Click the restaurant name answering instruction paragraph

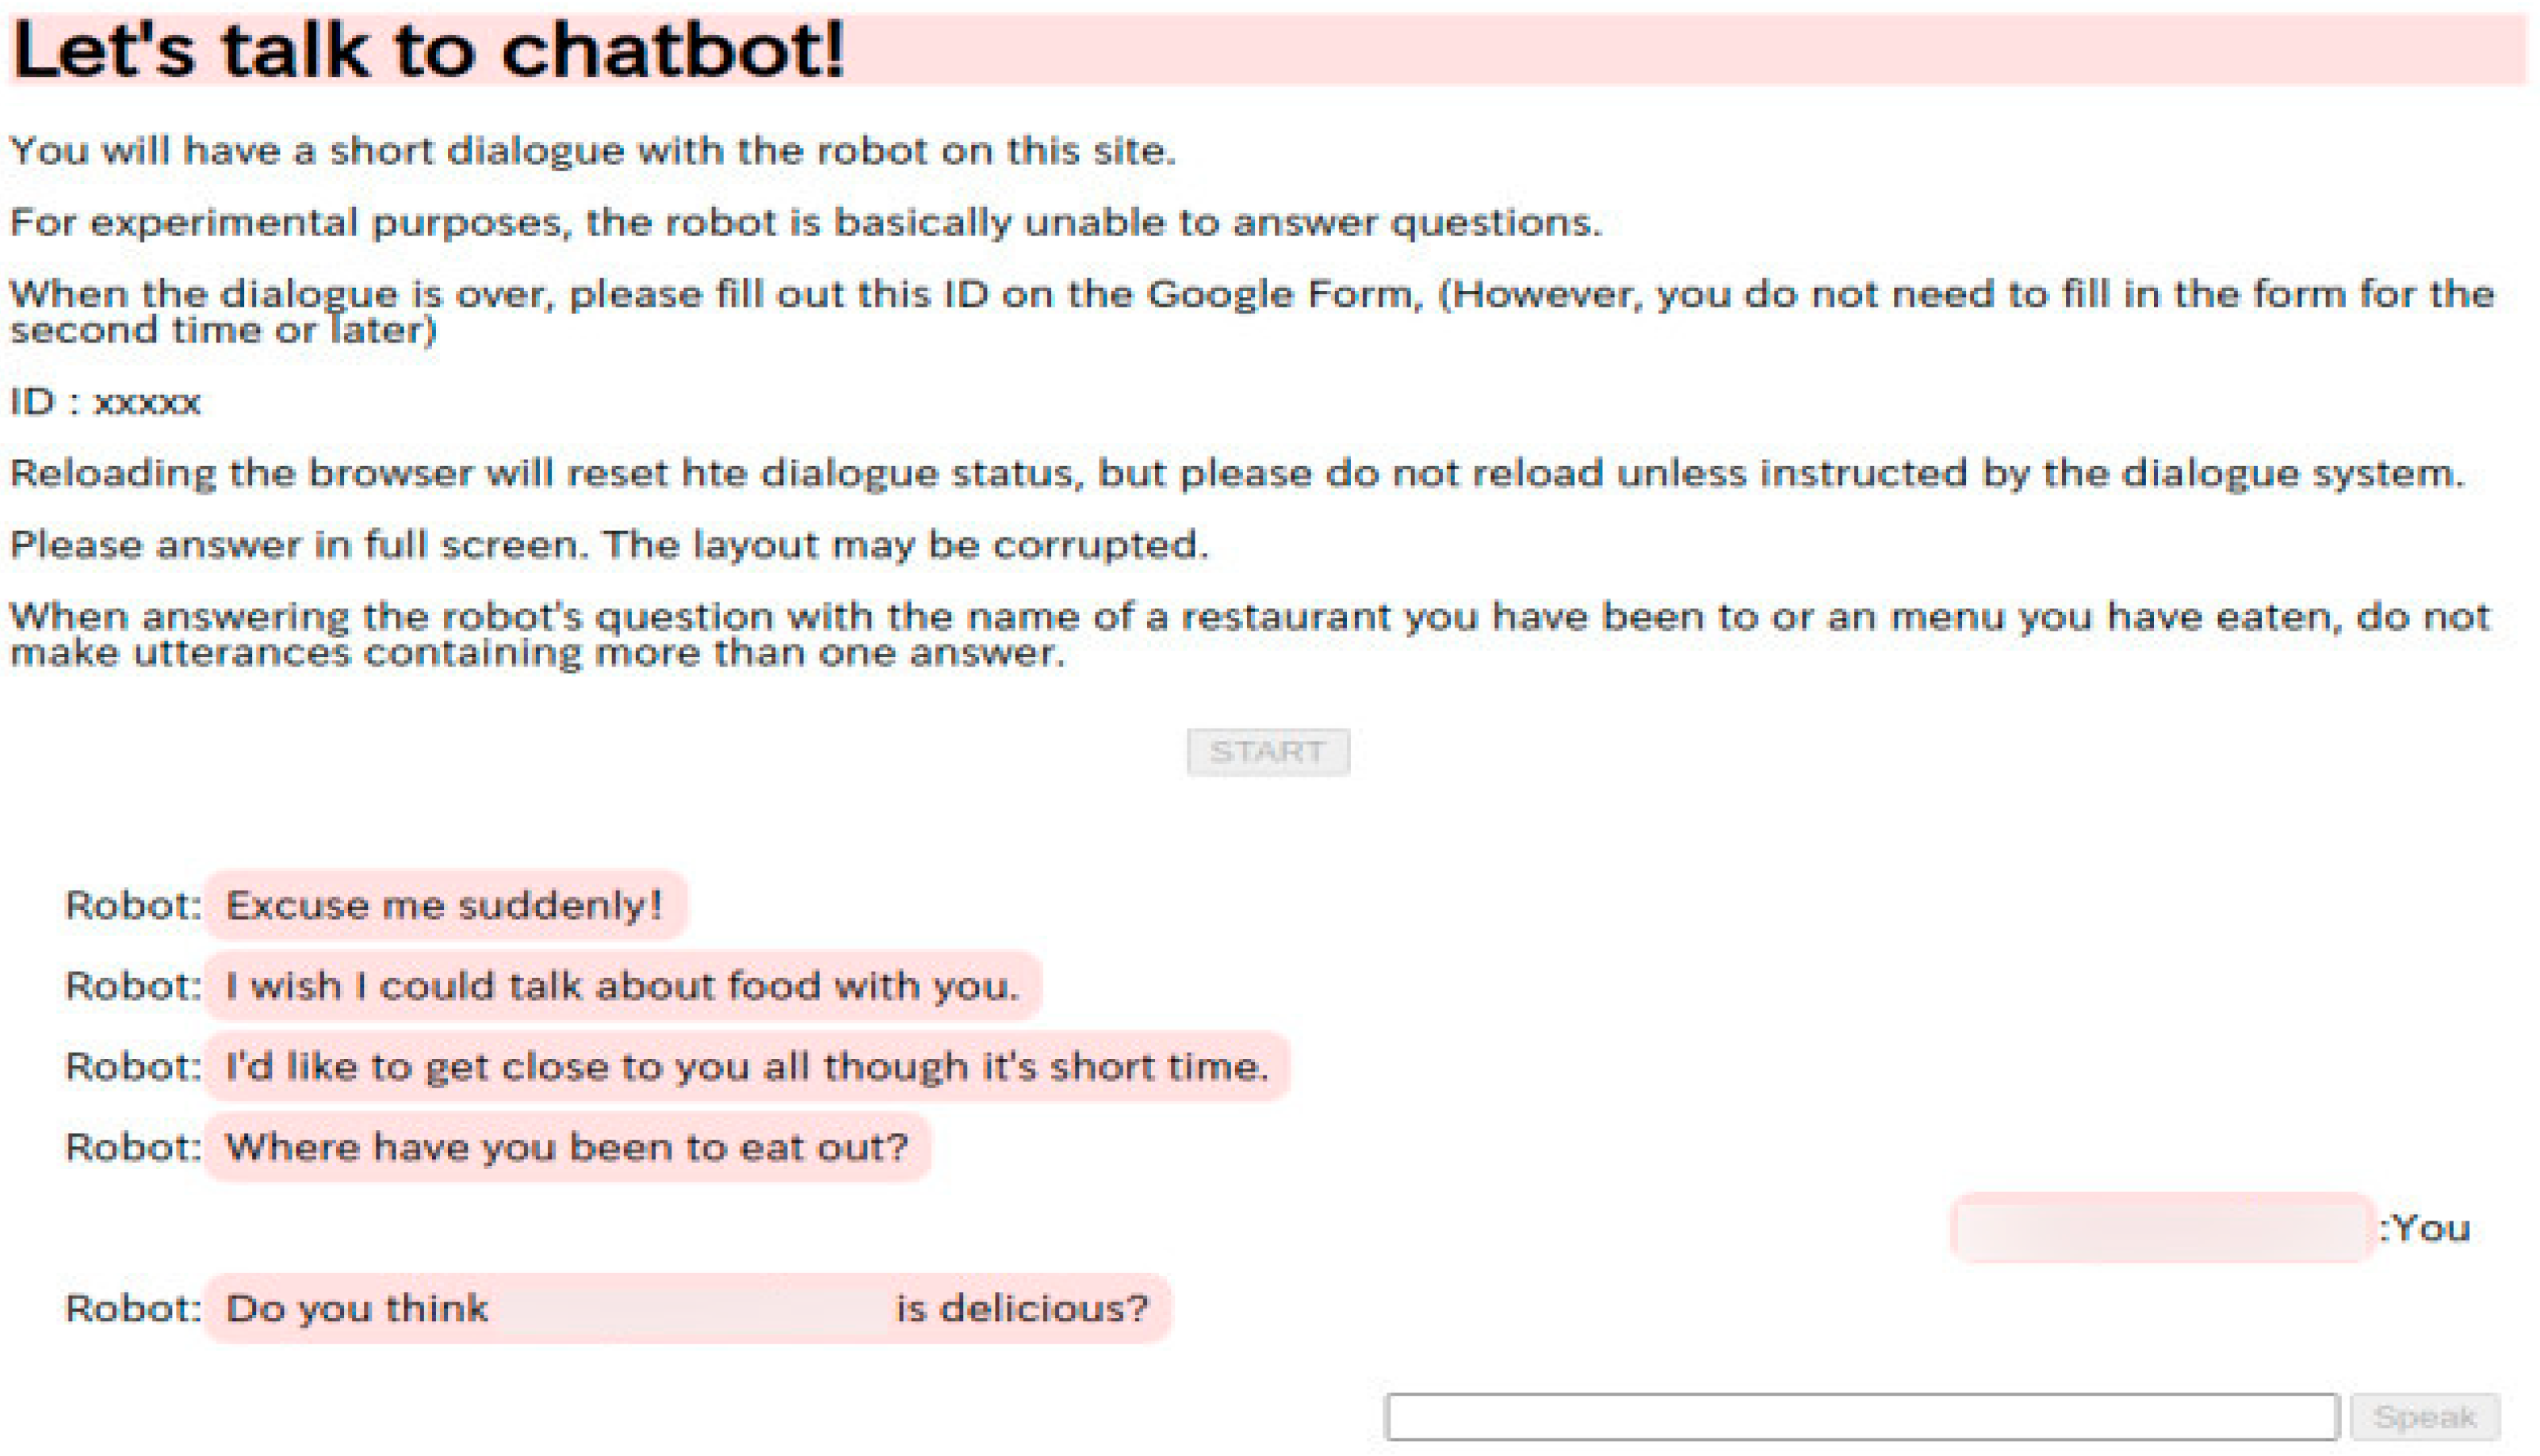coord(1250,634)
